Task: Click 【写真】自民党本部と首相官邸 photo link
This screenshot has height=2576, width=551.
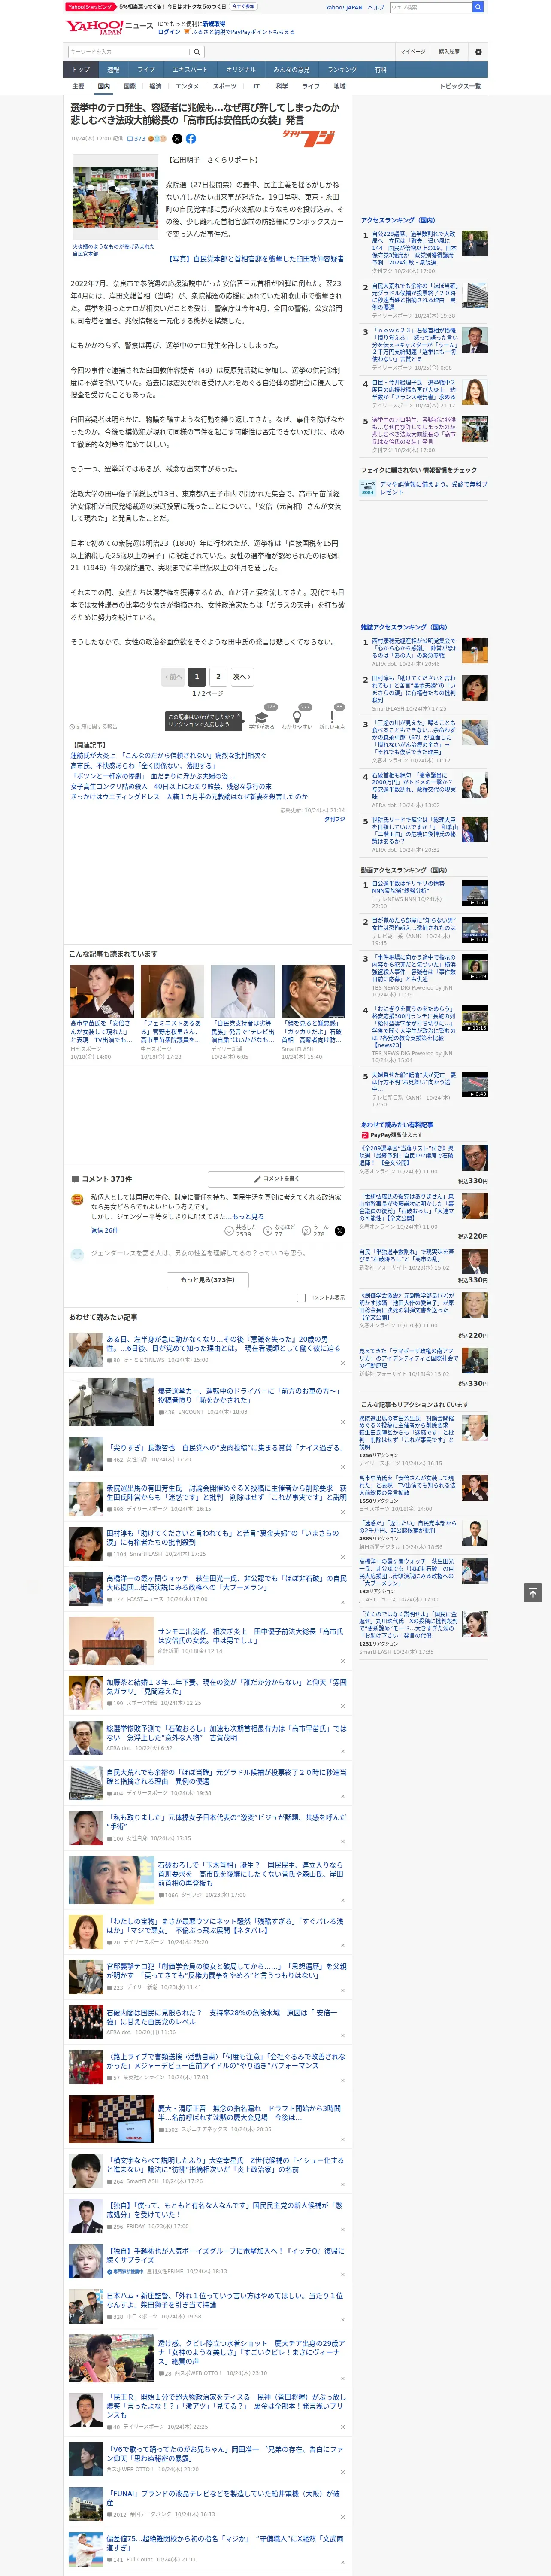Action: pyautogui.click(x=254, y=259)
